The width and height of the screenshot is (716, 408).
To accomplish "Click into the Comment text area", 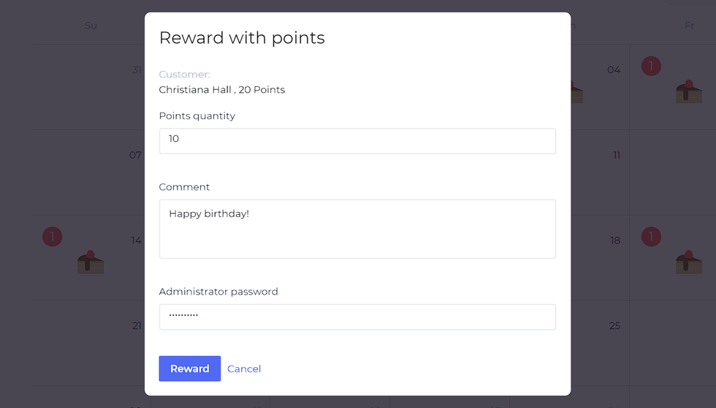I will tap(357, 229).
